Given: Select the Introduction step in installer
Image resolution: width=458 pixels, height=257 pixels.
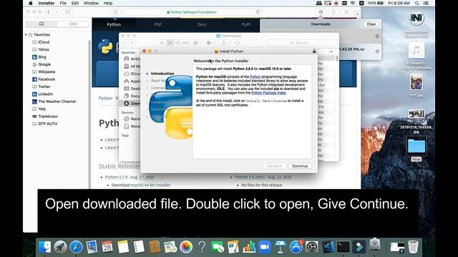Looking at the screenshot, I should (x=162, y=74).
